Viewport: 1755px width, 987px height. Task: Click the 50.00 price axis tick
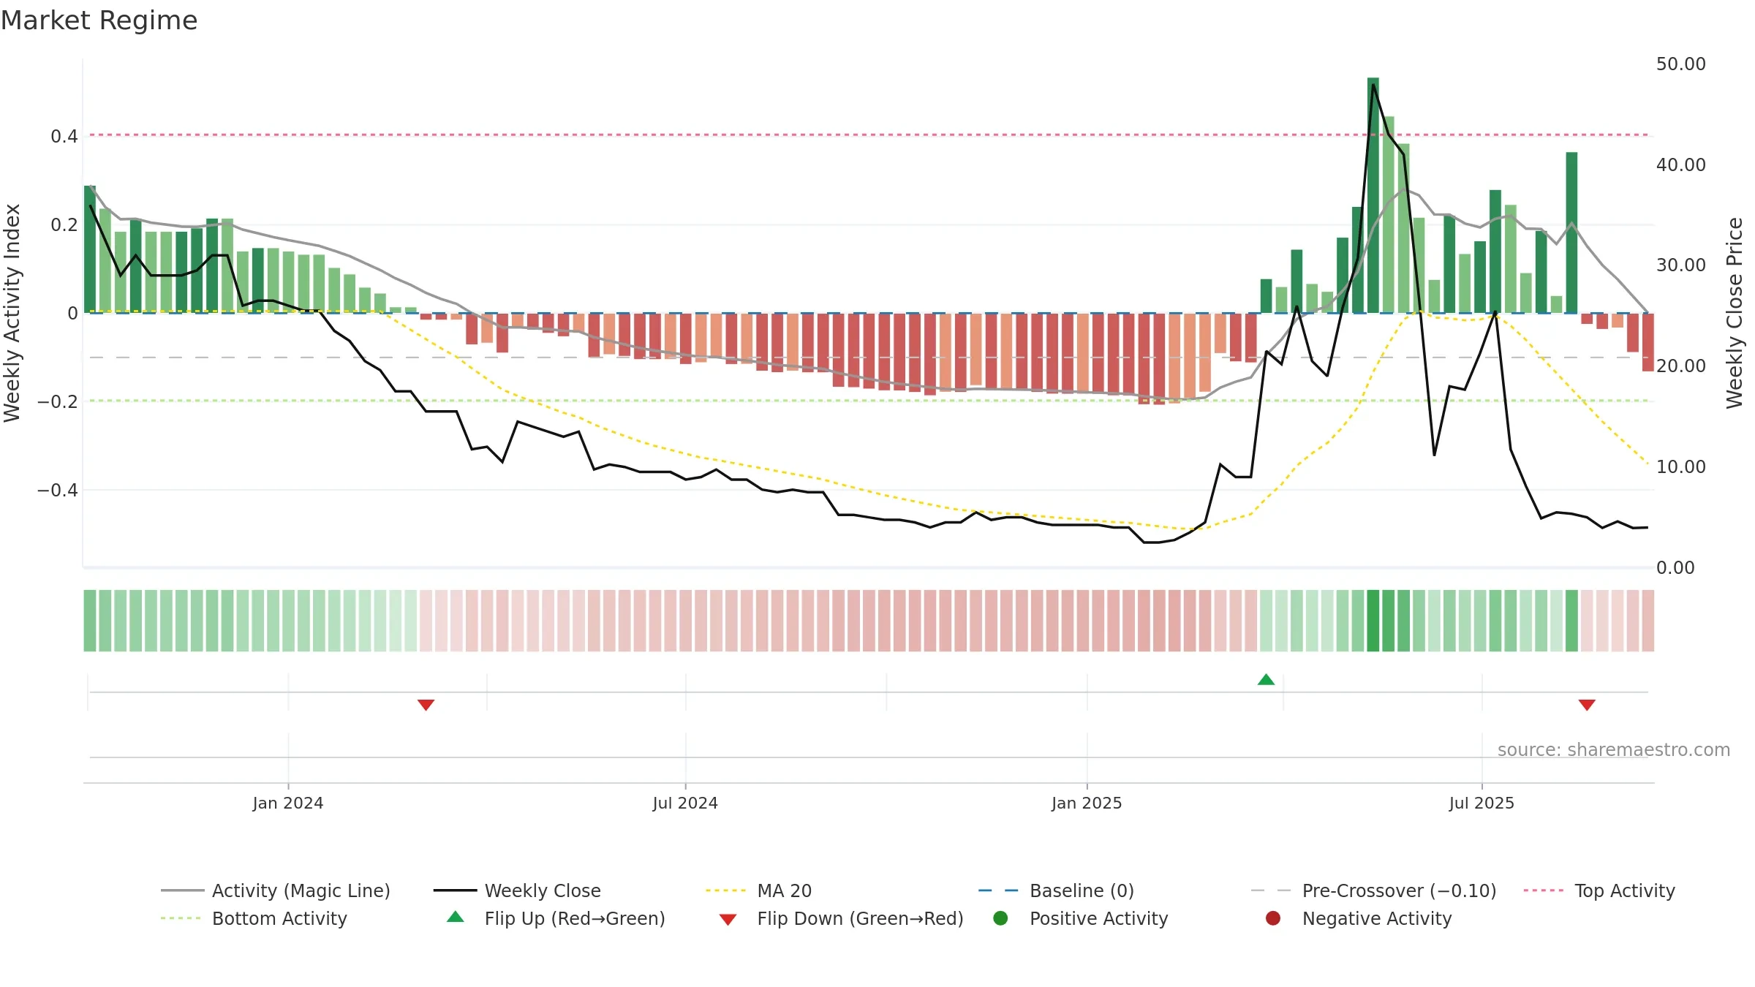coord(1680,64)
